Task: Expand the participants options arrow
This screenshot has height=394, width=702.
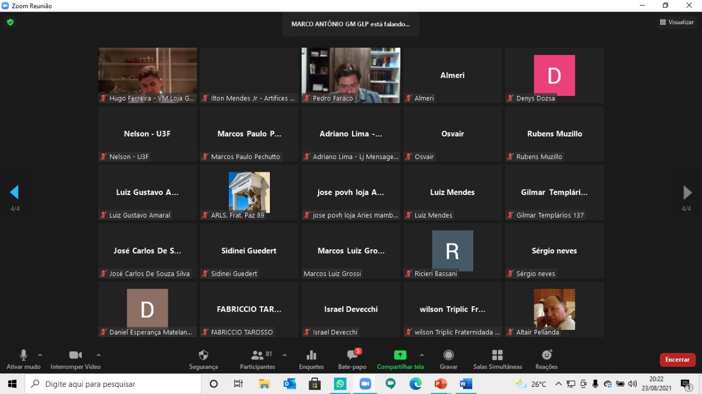Action: (285, 355)
